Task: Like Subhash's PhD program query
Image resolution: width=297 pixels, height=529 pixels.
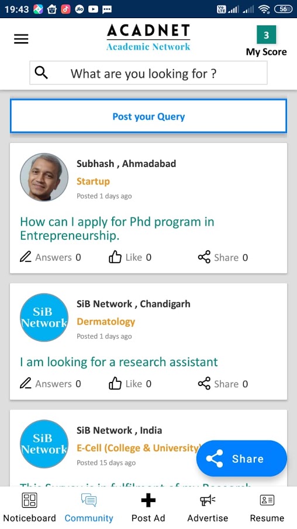Action: (115, 257)
